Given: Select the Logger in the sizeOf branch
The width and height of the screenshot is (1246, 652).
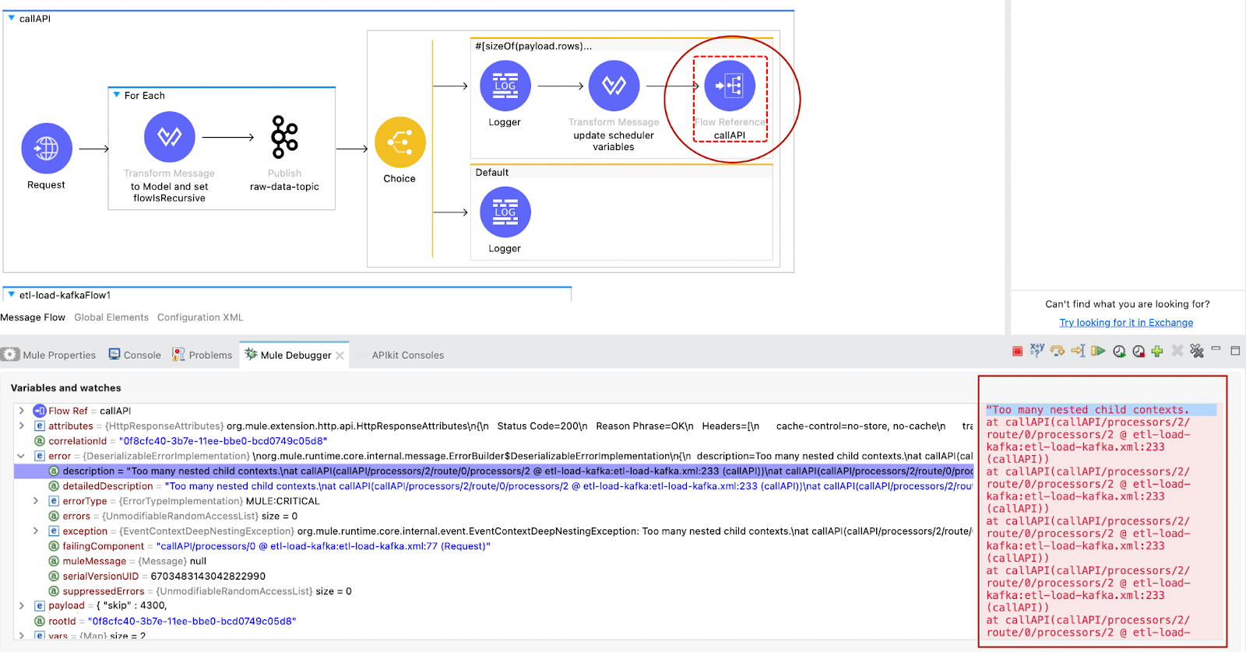Looking at the screenshot, I should pos(505,86).
